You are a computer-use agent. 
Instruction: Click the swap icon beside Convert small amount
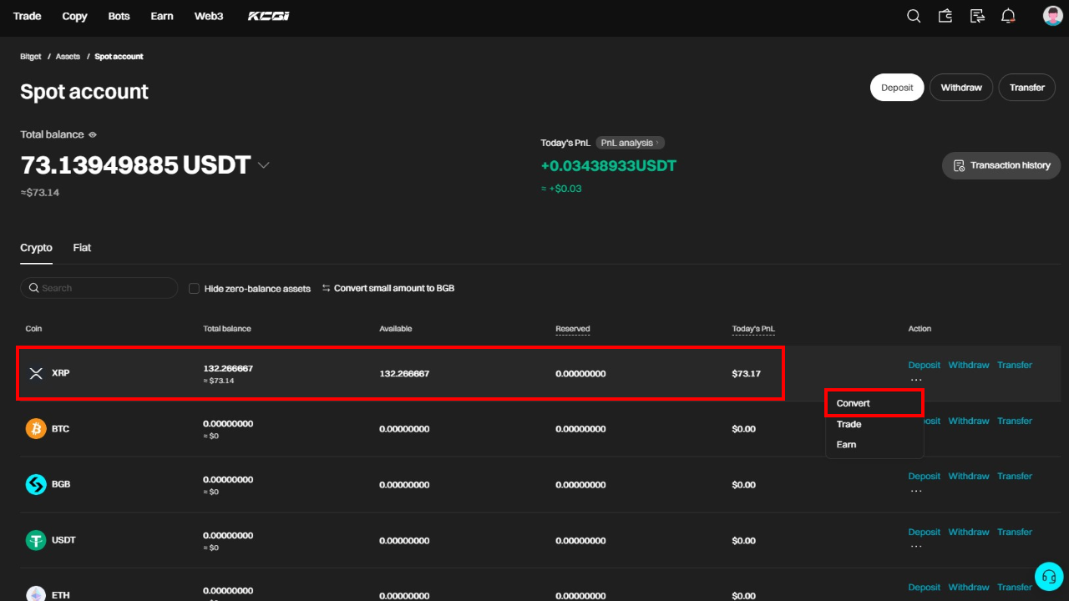pyautogui.click(x=327, y=288)
